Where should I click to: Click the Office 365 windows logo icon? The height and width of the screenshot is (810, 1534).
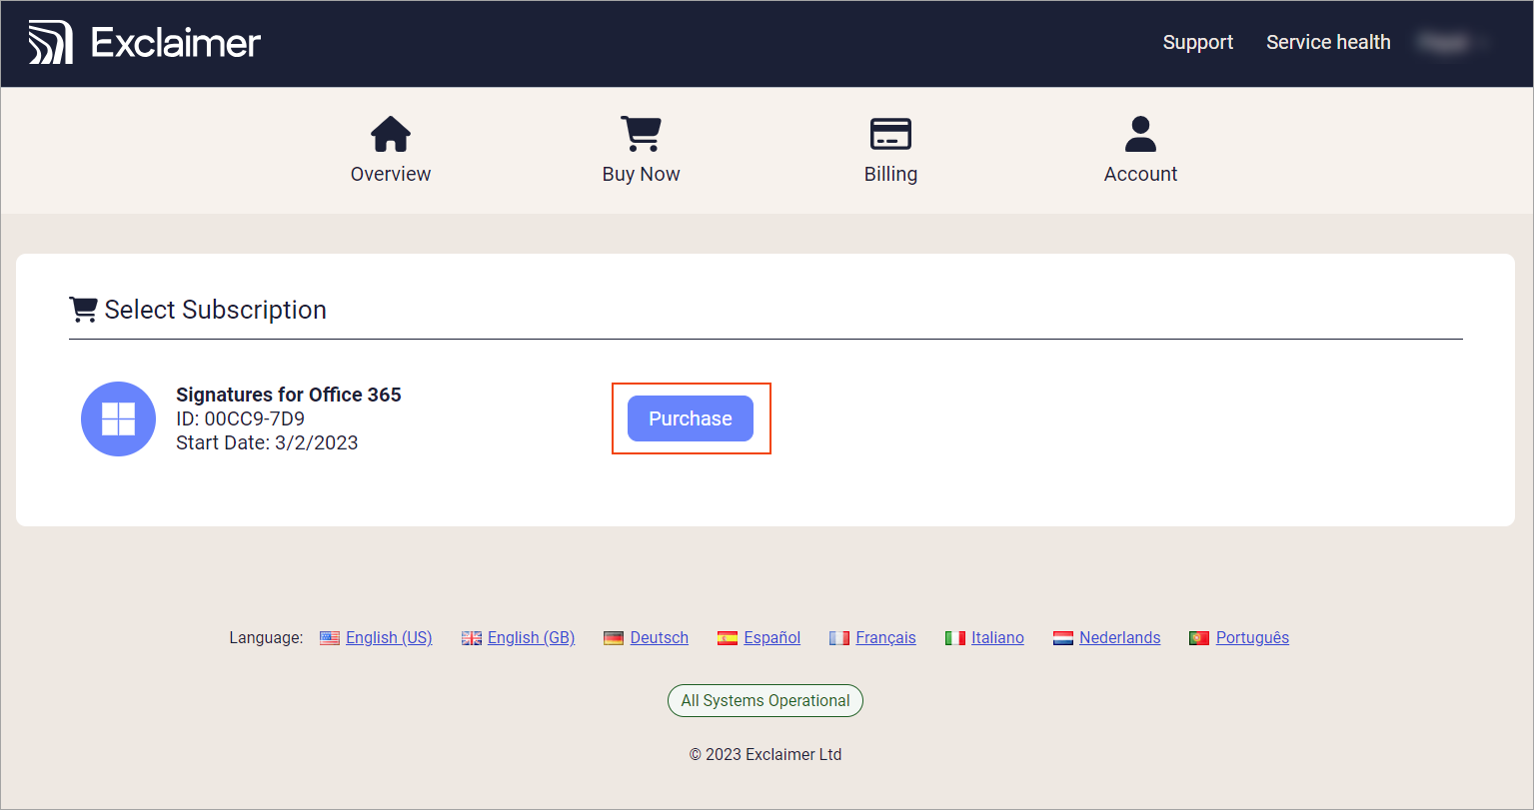(x=118, y=418)
